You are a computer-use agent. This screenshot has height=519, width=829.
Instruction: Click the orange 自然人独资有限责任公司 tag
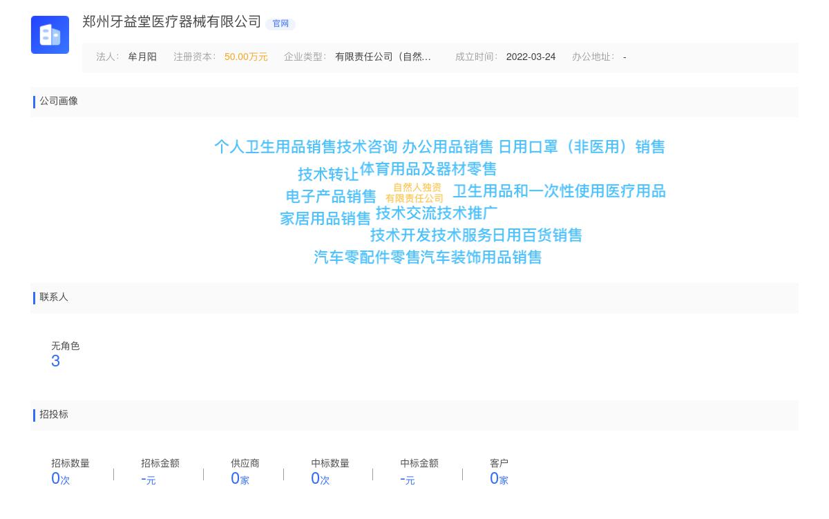[416, 193]
